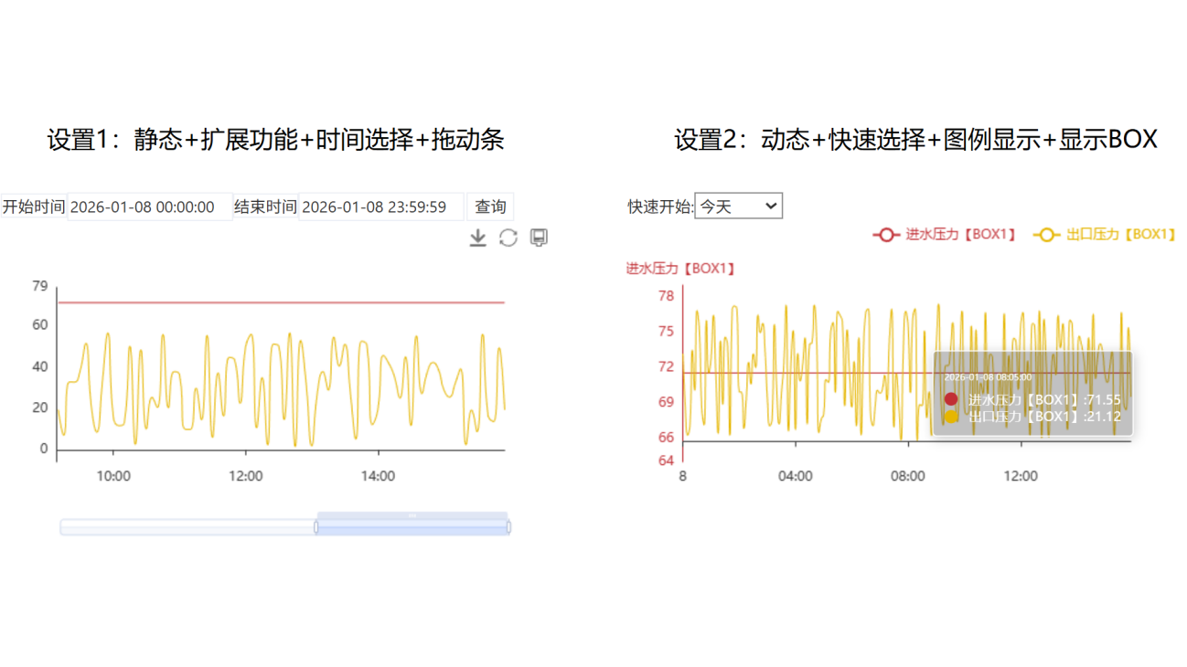This screenshot has height=667, width=1187.
Task: Click the 12:00 axis label on the left chart
Action: (245, 476)
